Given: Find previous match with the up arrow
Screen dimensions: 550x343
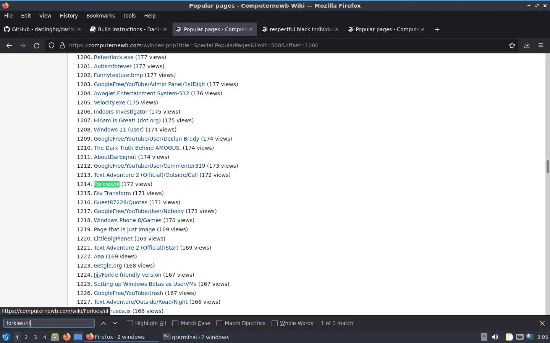Looking at the screenshot, I should 104,323.
